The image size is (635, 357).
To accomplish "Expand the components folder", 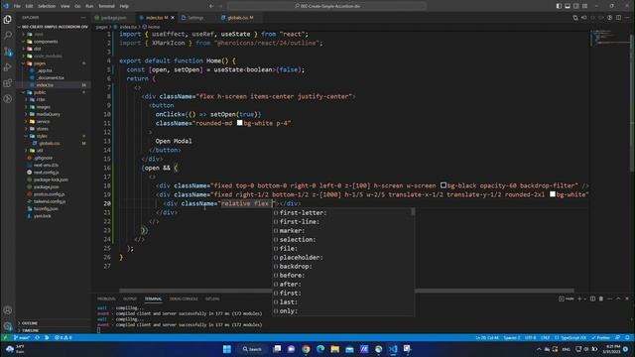I will pyautogui.click(x=46, y=42).
